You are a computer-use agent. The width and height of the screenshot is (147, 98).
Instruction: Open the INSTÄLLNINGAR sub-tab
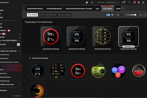tap(64, 15)
